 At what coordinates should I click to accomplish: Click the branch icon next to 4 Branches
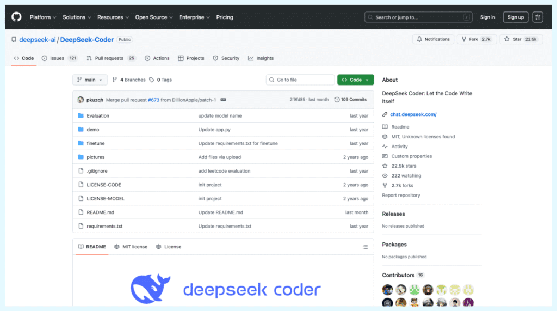point(114,80)
